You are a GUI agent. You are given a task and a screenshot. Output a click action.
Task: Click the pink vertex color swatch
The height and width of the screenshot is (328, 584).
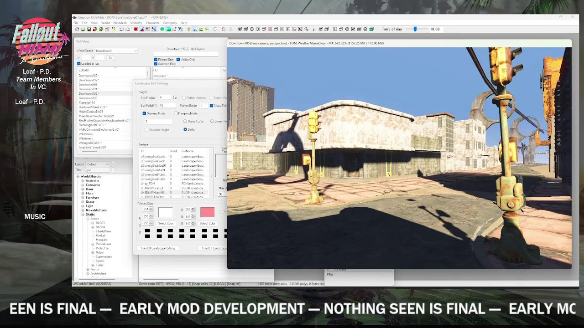(207, 212)
